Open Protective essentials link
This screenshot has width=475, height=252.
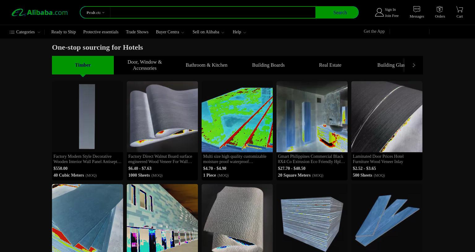tap(101, 32)
